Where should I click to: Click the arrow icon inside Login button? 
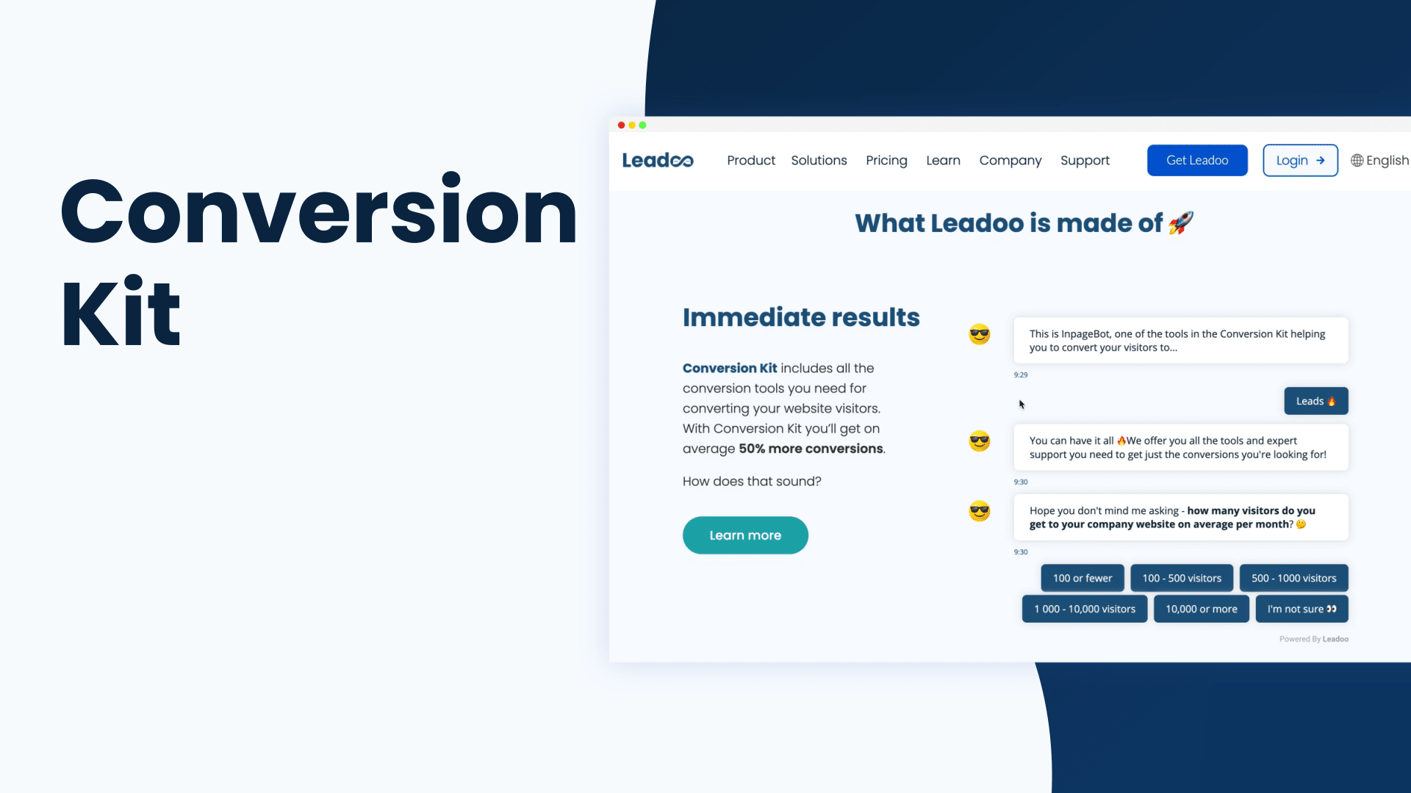coord(1319,161)
